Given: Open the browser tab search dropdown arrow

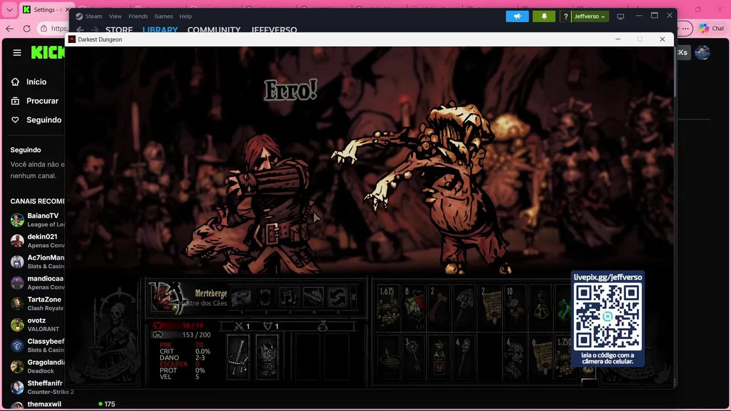Looking at the screenshot, I should [x=9, y=10].
